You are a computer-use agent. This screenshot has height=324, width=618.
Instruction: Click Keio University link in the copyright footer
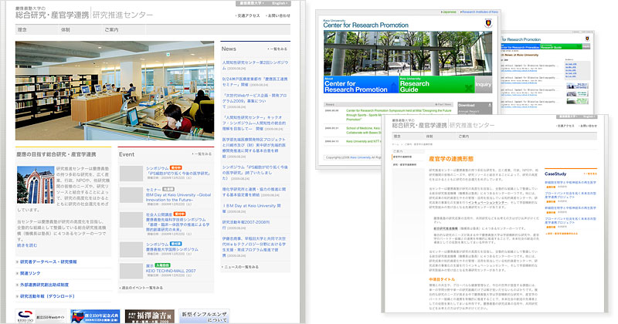click(360, 157)
